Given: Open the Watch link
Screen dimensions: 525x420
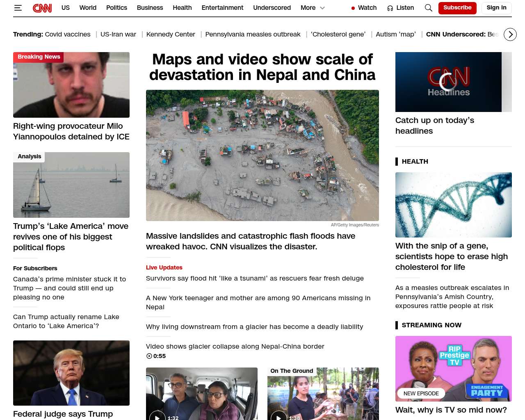Looking at the screenshot, I should click(367, 8).
